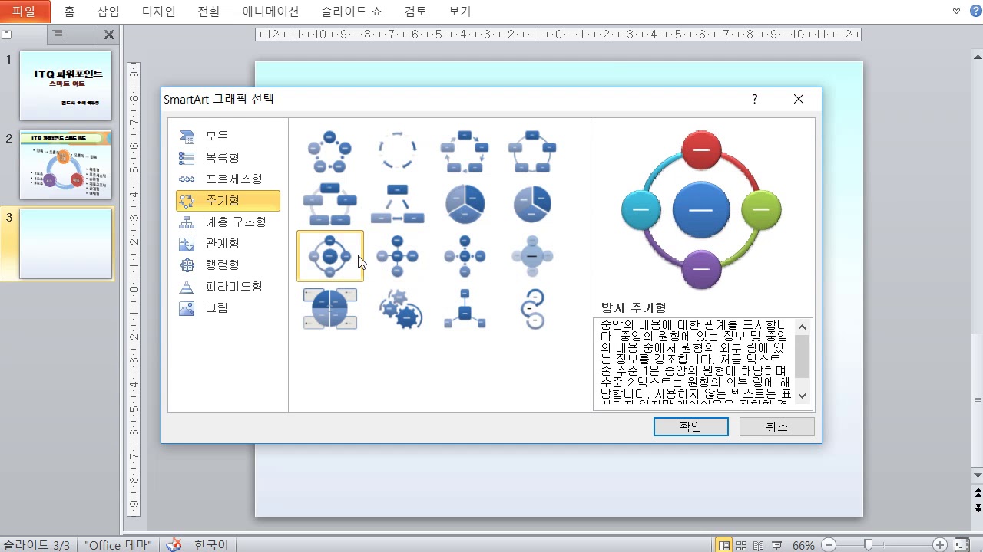Pick the Cycle Matrix layout thumbnail
Image resolution: width=983 pixels, height=552 pixels.
pyautogui.click(x=330, y=308)
